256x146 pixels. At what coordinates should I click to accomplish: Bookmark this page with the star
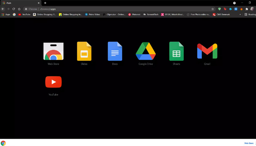tap(212, 9)
